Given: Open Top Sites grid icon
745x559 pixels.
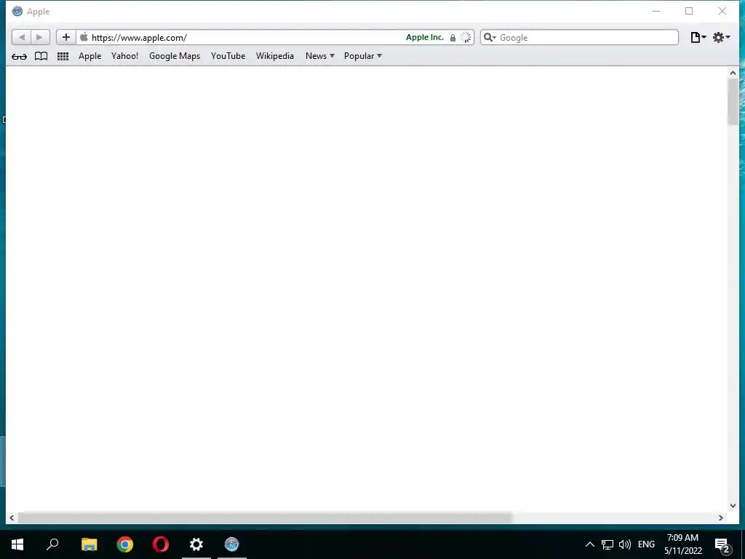Looking at the screenshot, I should coord(63,56).
